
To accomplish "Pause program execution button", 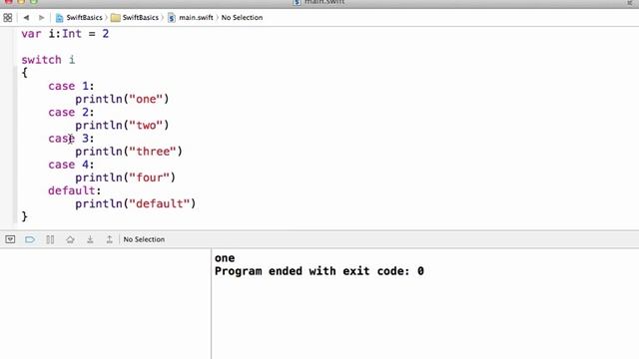I will [x=50, y=239].
